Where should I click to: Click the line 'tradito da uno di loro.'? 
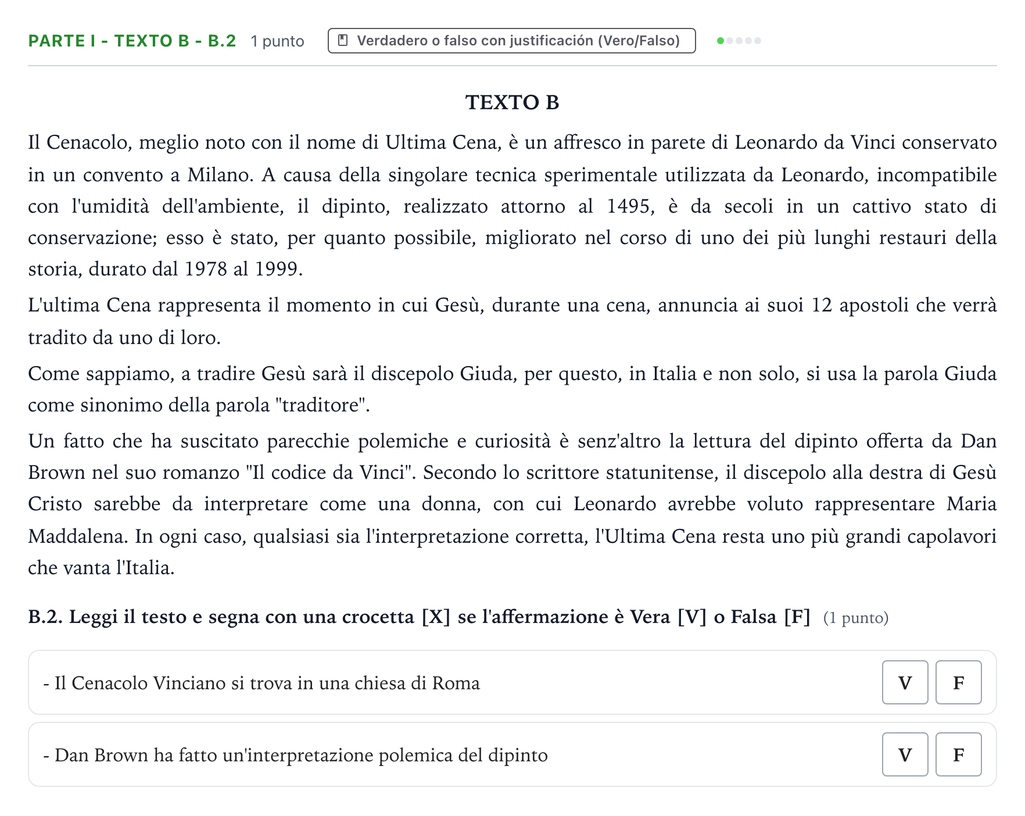coord(124,338)
